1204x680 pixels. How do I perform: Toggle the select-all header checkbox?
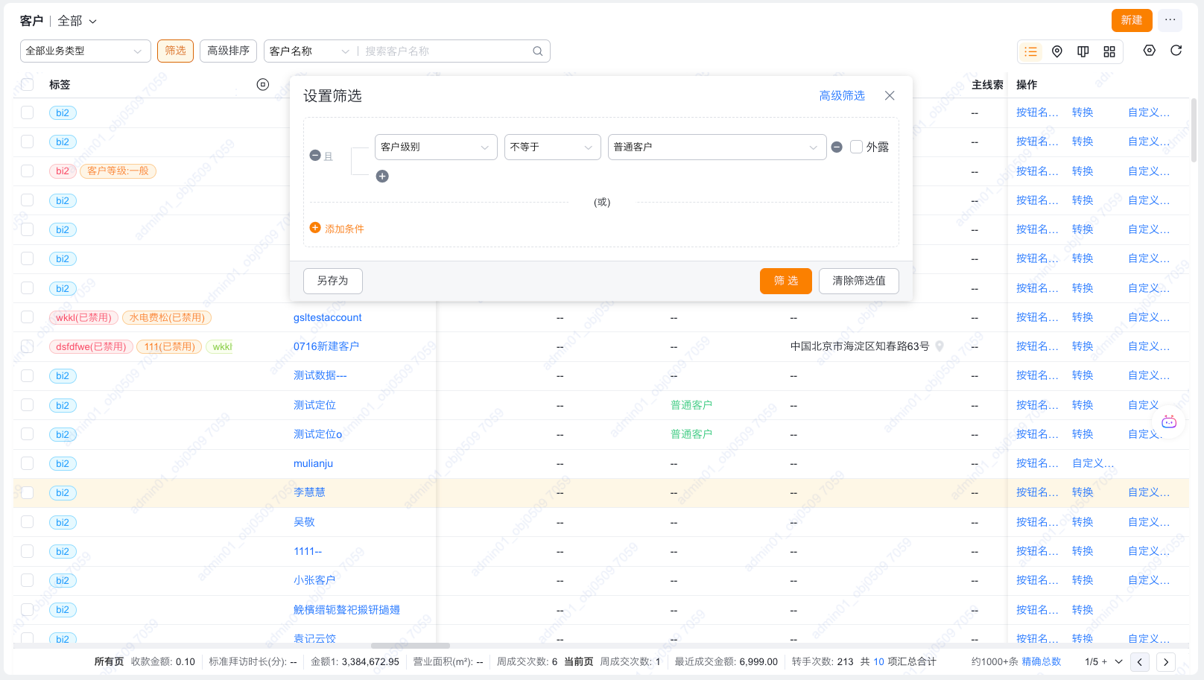click(28, 85)
